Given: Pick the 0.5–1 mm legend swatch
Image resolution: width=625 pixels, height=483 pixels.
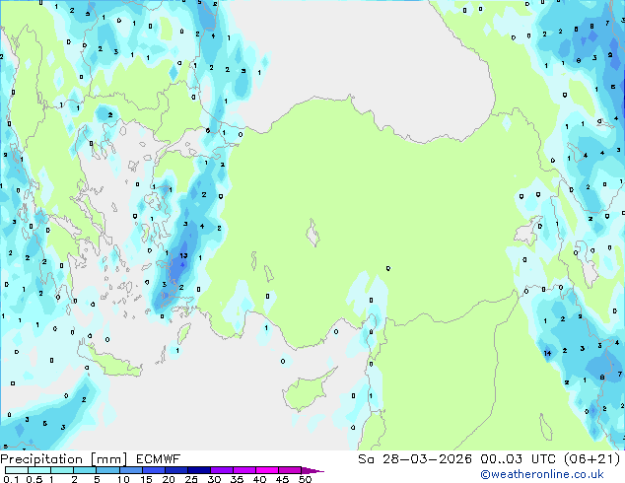Looking at the screenshot, I should coord(39,470).
